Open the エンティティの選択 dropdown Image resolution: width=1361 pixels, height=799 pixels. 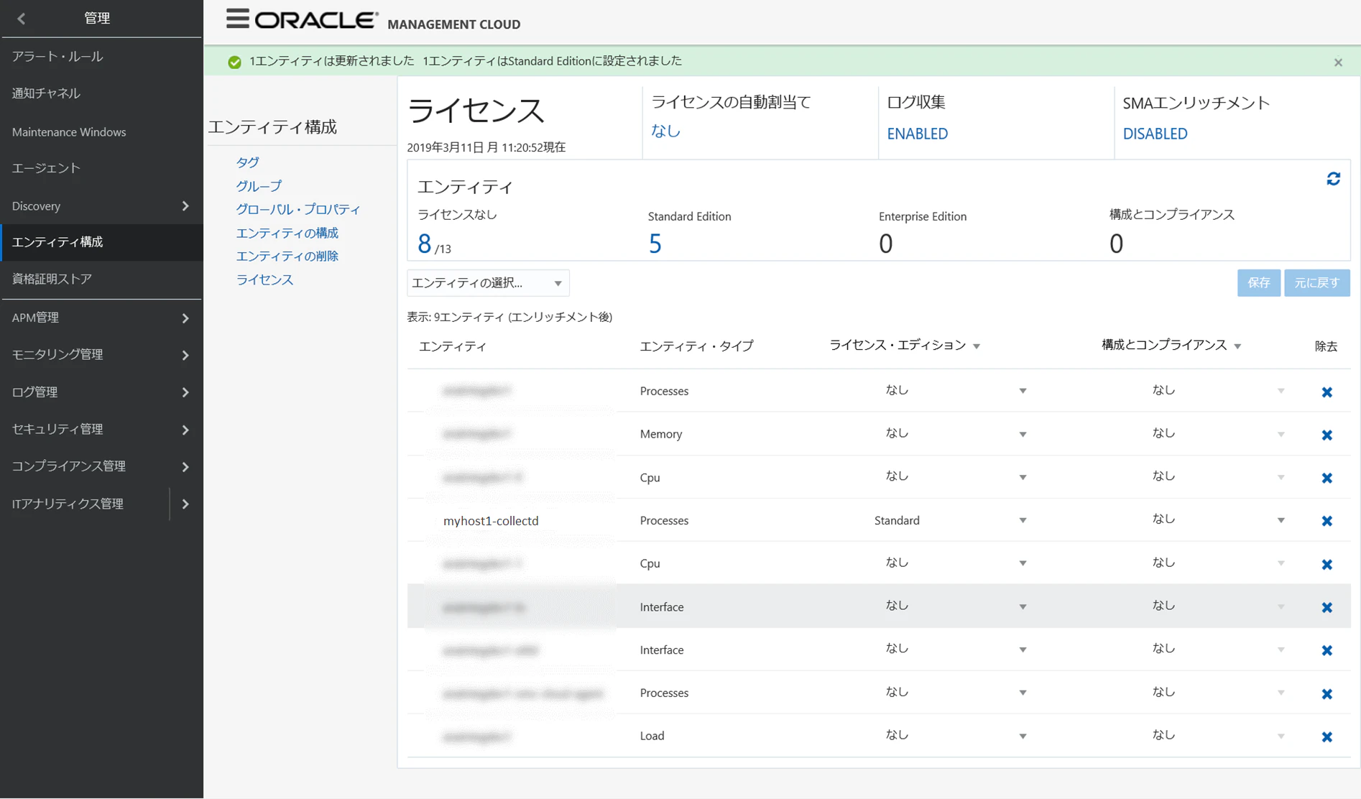tap(488, 283)
